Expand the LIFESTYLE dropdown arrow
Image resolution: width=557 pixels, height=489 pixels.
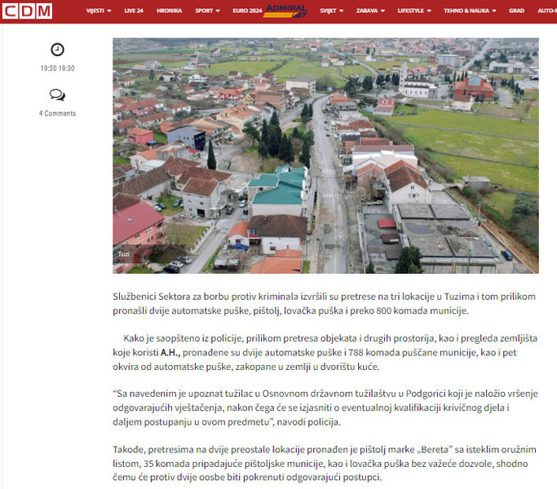coord(429,11)
